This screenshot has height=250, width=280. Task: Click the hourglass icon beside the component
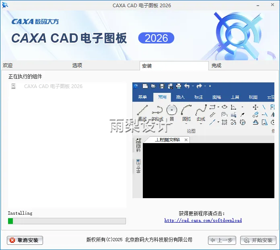click(x=13, y=86)
